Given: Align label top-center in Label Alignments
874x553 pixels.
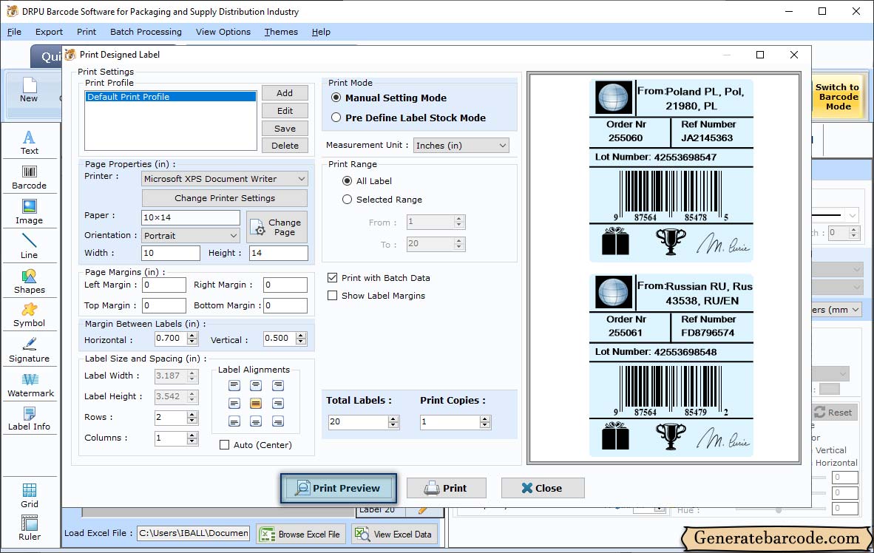Looking at the screenshot, I should pos(256,385).
